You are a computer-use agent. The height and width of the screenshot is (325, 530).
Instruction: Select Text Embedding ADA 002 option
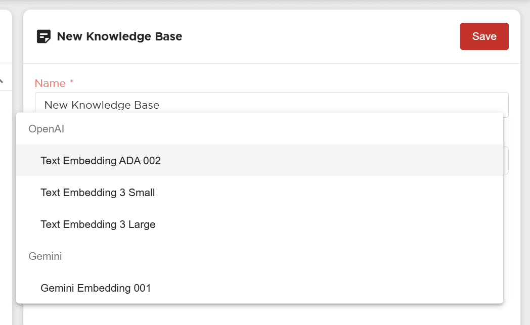(x=259, y=160)
